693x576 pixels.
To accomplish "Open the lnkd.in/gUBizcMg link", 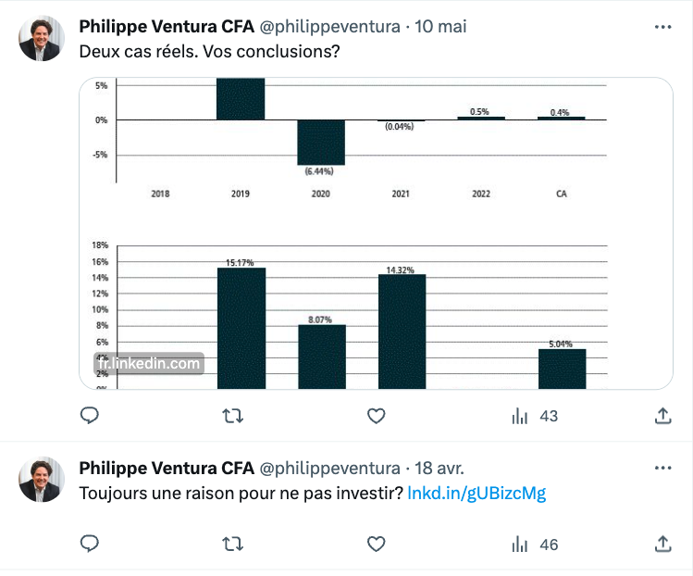I will (x=476, y=493).
